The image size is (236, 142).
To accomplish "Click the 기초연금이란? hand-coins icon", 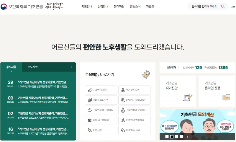I will pos(90,90).
